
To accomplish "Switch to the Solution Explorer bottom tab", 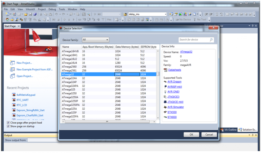I will coord(248,130).
